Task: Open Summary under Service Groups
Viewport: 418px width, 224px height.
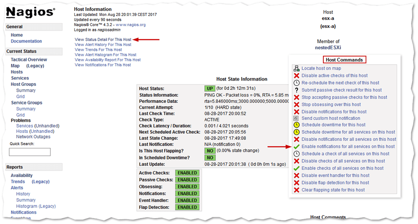Action: pos(26,108)
